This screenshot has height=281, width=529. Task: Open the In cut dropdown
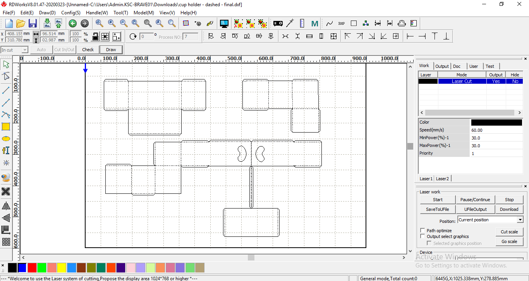point(14,50)
